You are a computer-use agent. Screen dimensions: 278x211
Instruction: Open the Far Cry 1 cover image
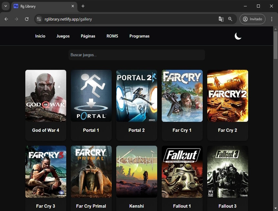tap(182, 96)
